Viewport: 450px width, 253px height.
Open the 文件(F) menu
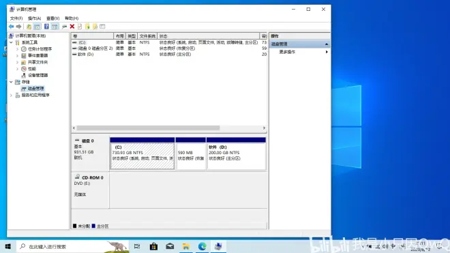click(x=16, y=18)
